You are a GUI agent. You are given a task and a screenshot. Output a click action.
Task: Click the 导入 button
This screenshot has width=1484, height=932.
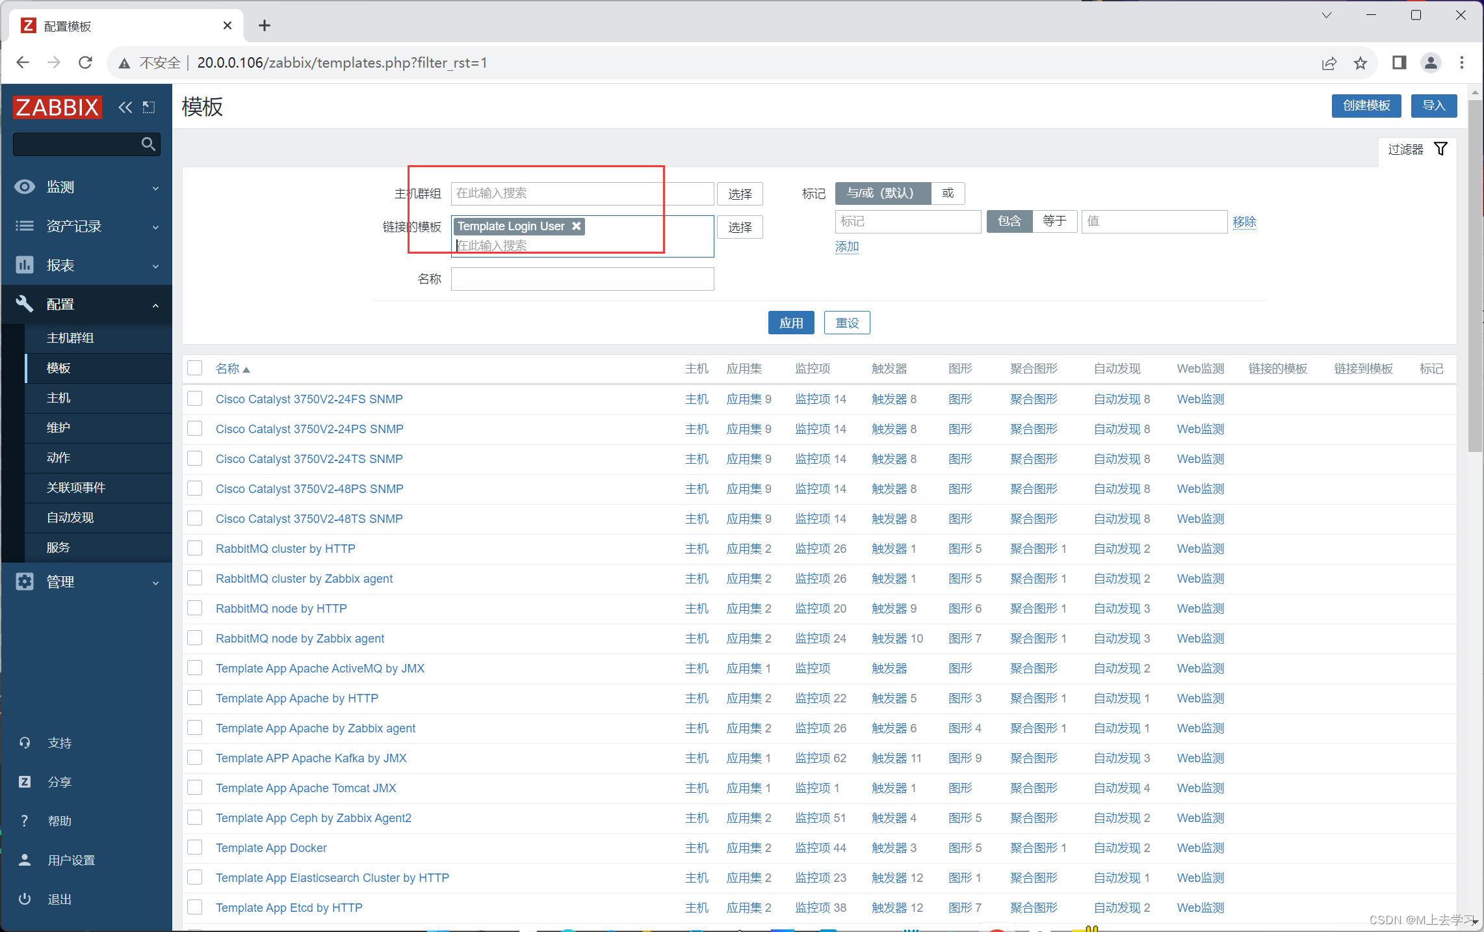(1433, 106)
